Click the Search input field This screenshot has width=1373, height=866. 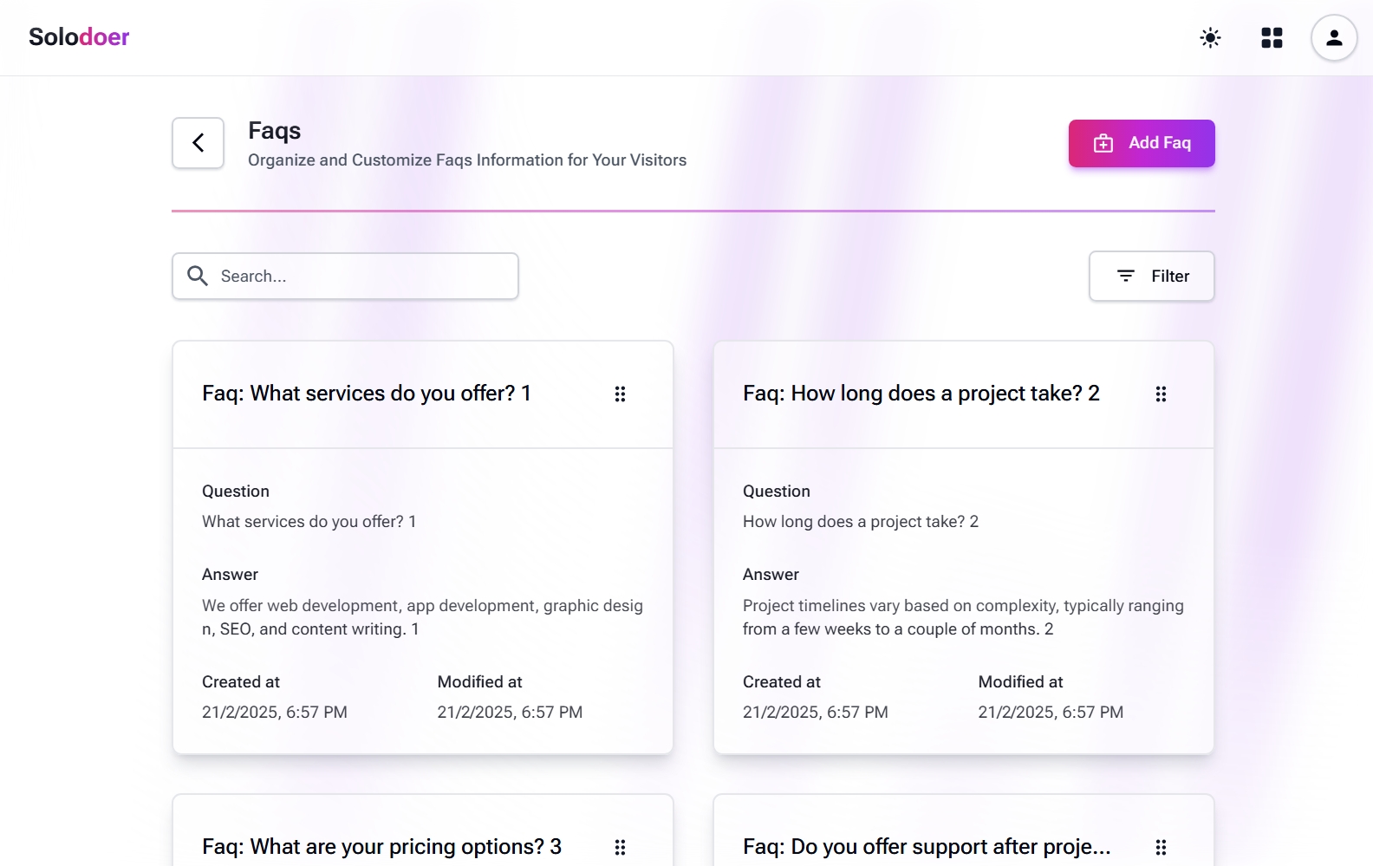[347, 276]
